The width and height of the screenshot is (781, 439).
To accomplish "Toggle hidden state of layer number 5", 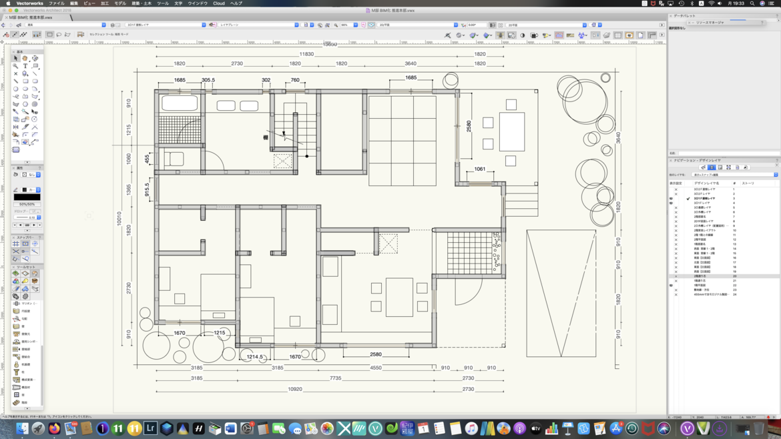I will tap(676, 207).
